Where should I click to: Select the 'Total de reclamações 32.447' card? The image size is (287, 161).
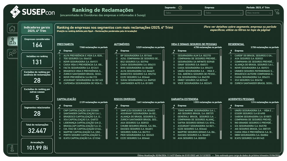pyautogui.click(x=37, y=129)
